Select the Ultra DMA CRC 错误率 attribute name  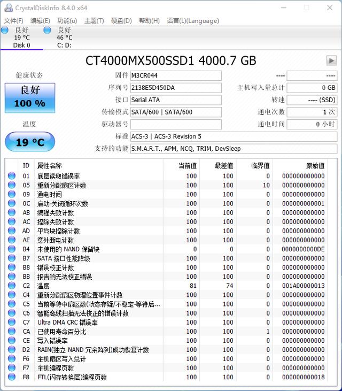point(67,323)
